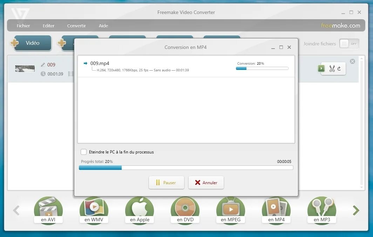Minimize the Freemake Video Converter window
373x237 pixels.
(343, 13)
